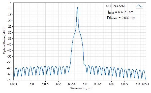
Task: Select the 'Wavelength, nm' axis label
Action: point(81,88)
